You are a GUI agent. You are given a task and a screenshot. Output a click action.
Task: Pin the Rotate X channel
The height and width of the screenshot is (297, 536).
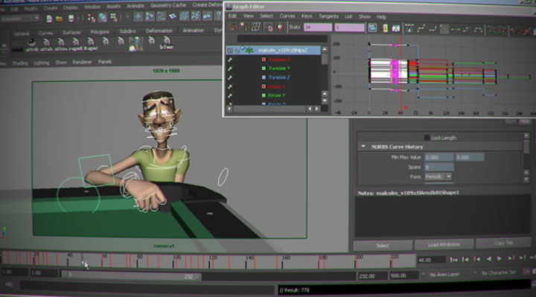pyautogui.click(x=230, y=87)
